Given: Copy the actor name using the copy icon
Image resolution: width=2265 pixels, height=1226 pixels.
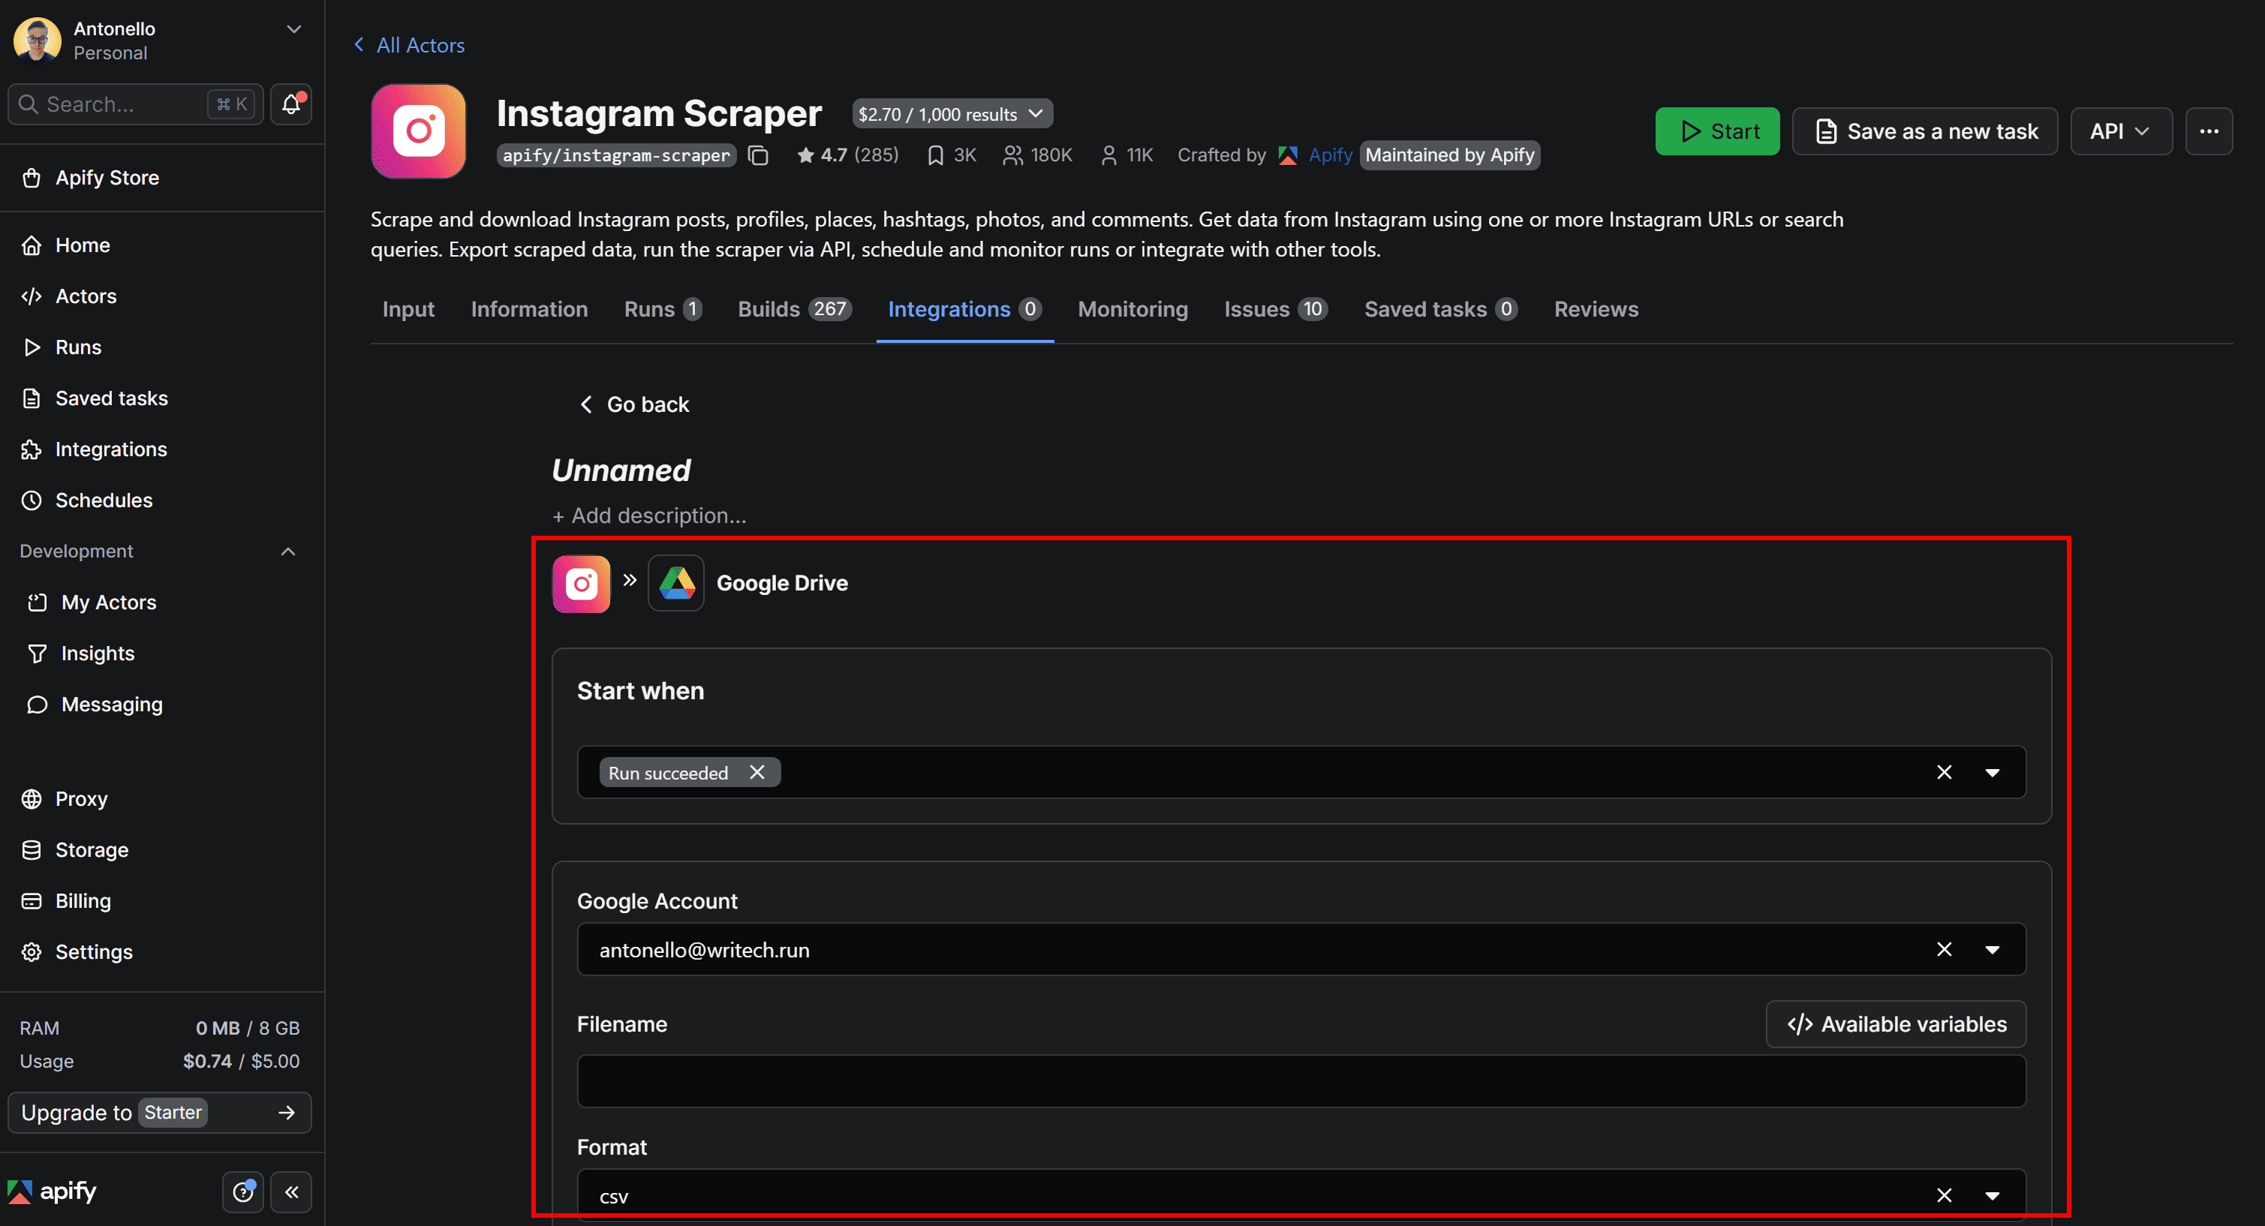Looking at the screenshot, I should 758,155.
